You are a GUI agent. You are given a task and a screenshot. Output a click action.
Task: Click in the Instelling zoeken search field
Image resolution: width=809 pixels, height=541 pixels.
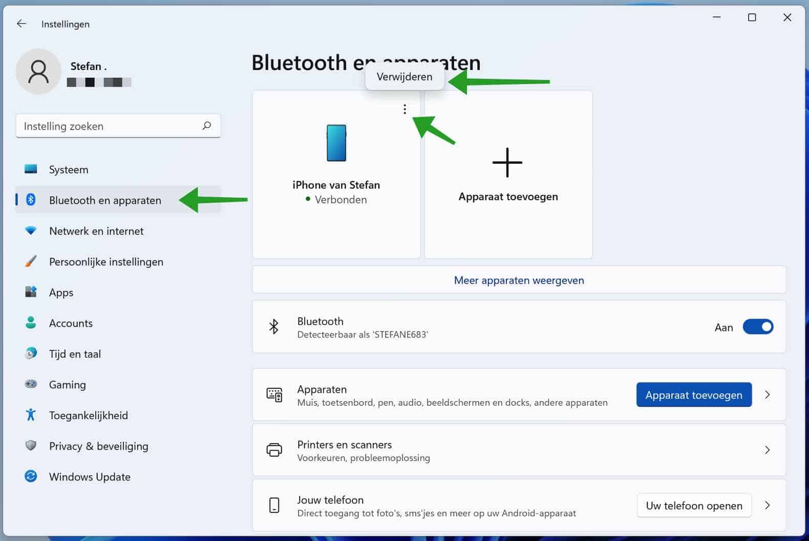pos(118,126)
